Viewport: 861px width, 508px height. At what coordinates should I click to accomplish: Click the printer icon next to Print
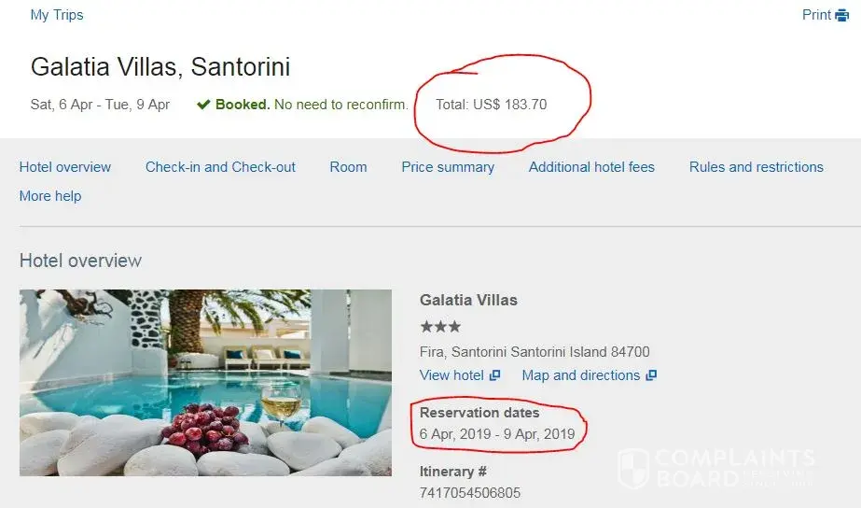[842, 15]
